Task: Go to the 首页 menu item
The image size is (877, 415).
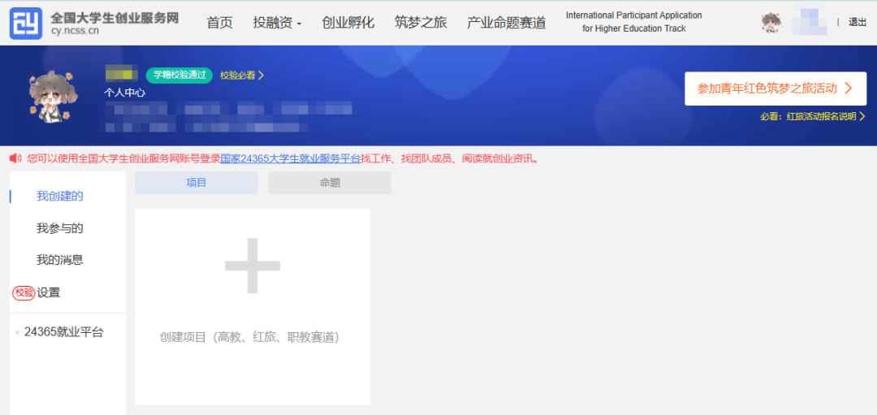Action: (219, 23)
